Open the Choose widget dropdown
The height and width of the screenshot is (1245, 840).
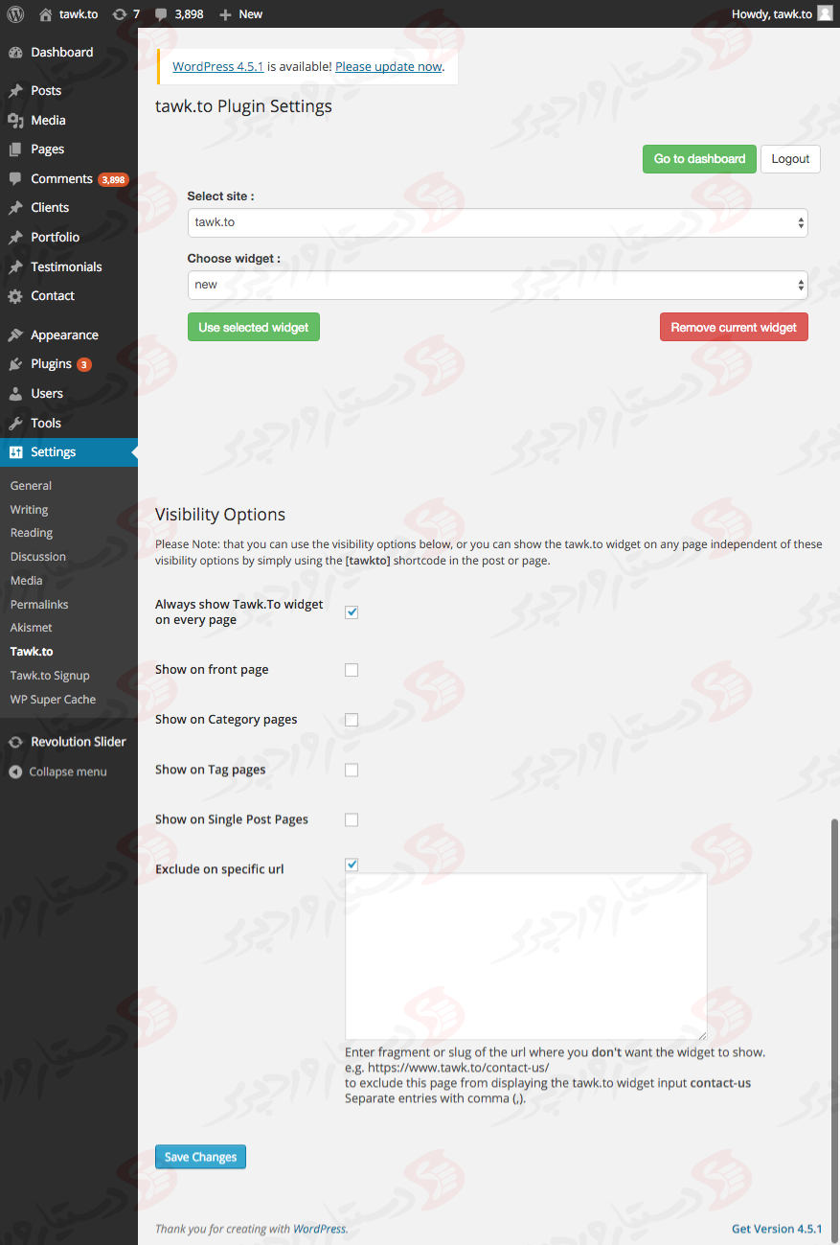pos(497,284)
